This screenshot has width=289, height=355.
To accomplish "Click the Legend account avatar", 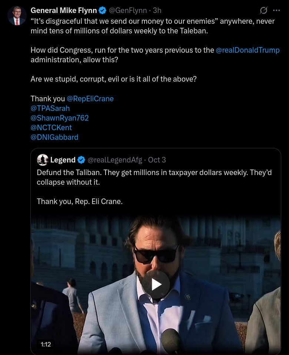I will click(43, 160).
